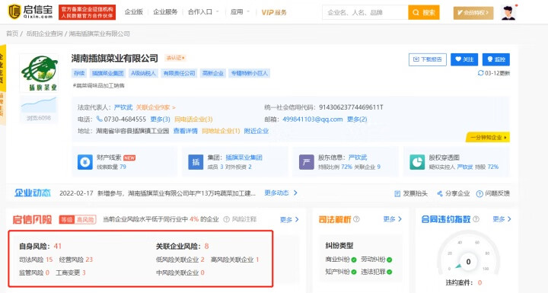Image resolution: width=548 pixels, height=293 pixels.
Task: Open 插旗菜业集团 group link
Action: tap(244, 158)
